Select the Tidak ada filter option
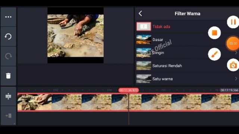This screenshot has width=239, height=134. (187, 26)
